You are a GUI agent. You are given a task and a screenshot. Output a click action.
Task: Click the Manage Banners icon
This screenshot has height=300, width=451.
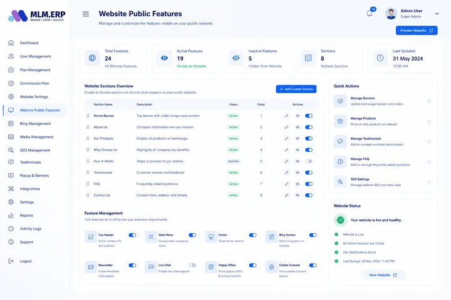340,101
